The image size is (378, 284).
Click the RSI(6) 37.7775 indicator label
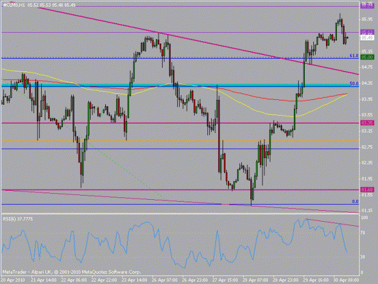[18, 219]
